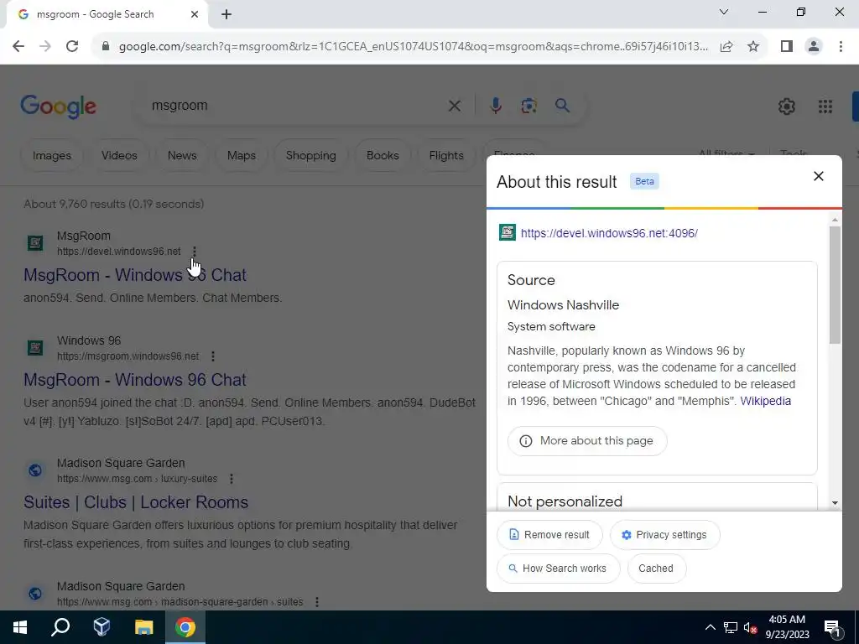Open https://devel.windows96.net:4096/ link in panel

(x=609, y=233)
